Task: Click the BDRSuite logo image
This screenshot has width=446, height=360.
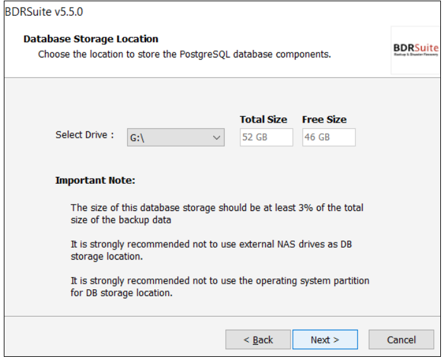Action: tap(416, 51)
